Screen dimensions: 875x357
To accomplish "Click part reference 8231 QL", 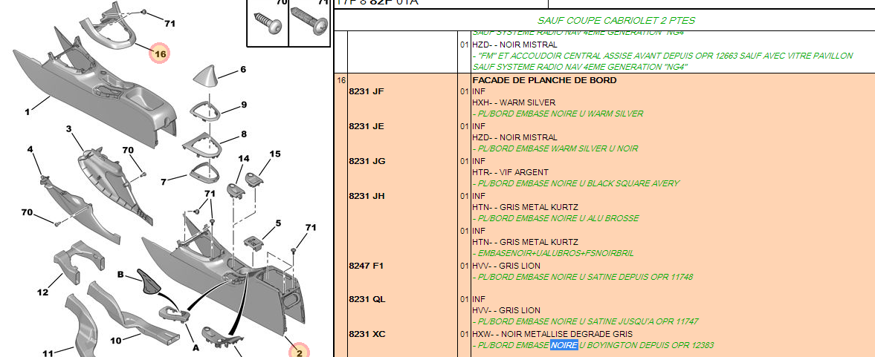I will pos(366,299).
